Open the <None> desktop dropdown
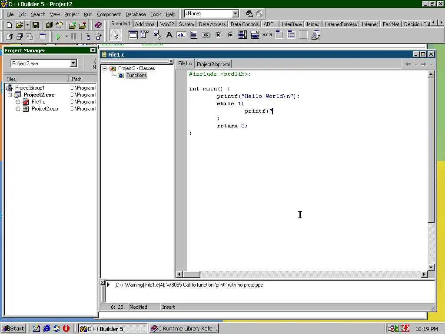This screenshot has width=445, height=334. pos(236,13)
